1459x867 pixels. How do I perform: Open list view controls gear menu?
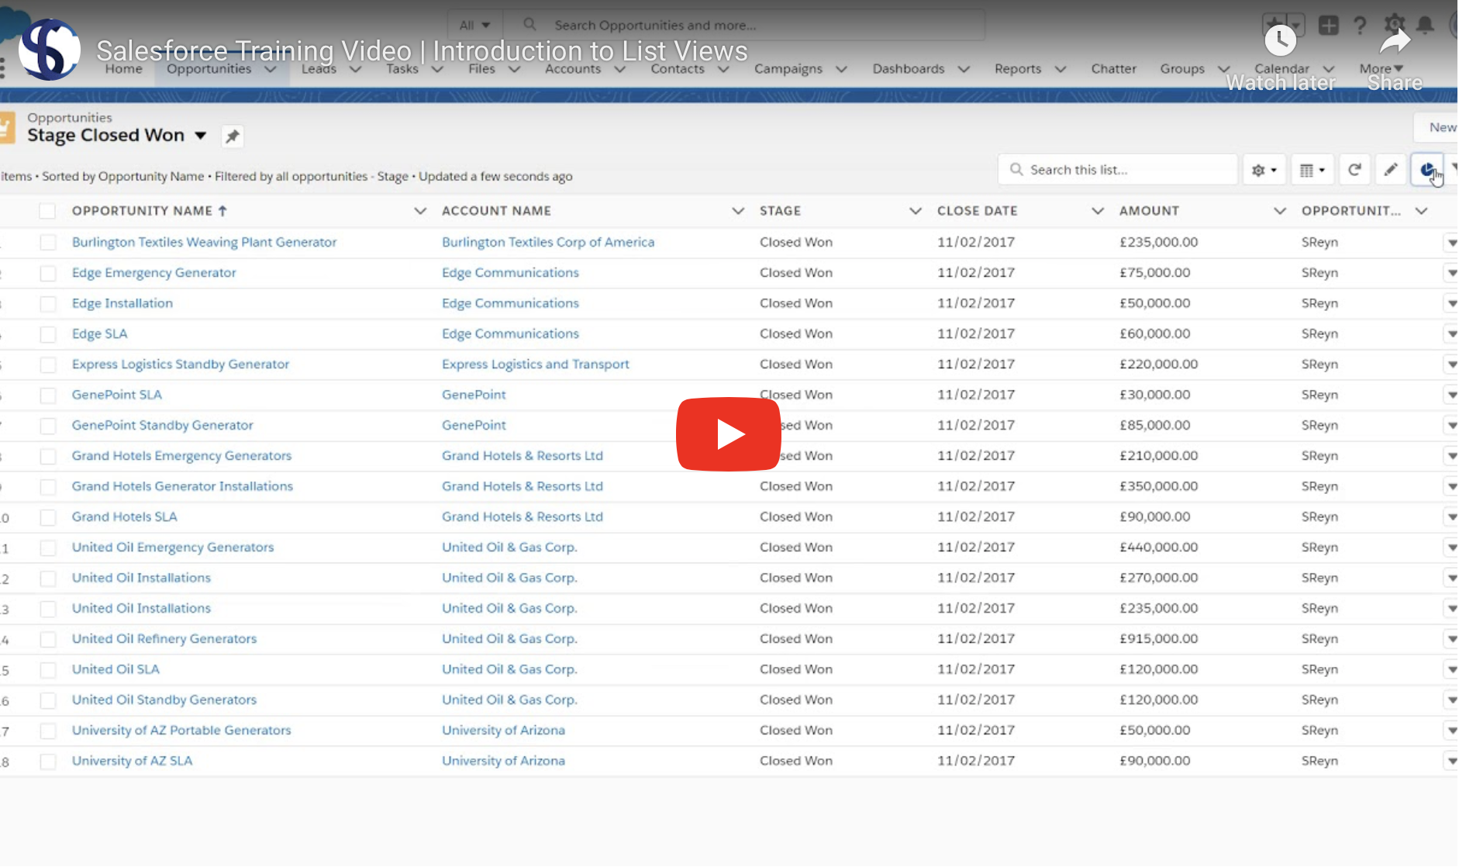1264,170
